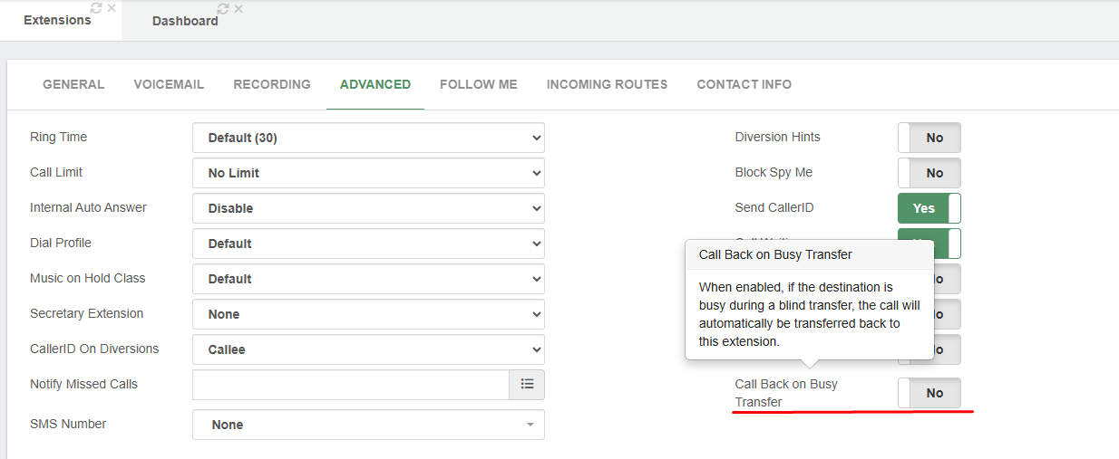Toggle Call Back on Busy Transfer

click(929, 393)
